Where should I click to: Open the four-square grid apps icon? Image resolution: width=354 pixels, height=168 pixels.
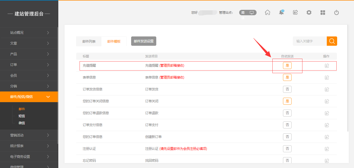[x=323, y=12]
